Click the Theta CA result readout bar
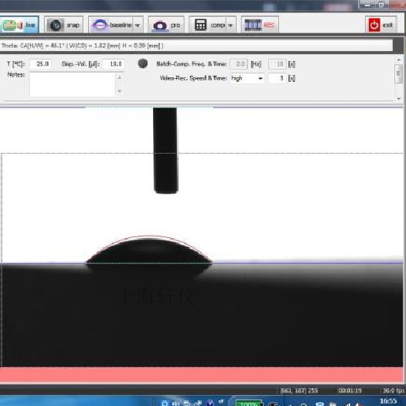The width and height of the screenshot is (406, 406). click(197, 45)
